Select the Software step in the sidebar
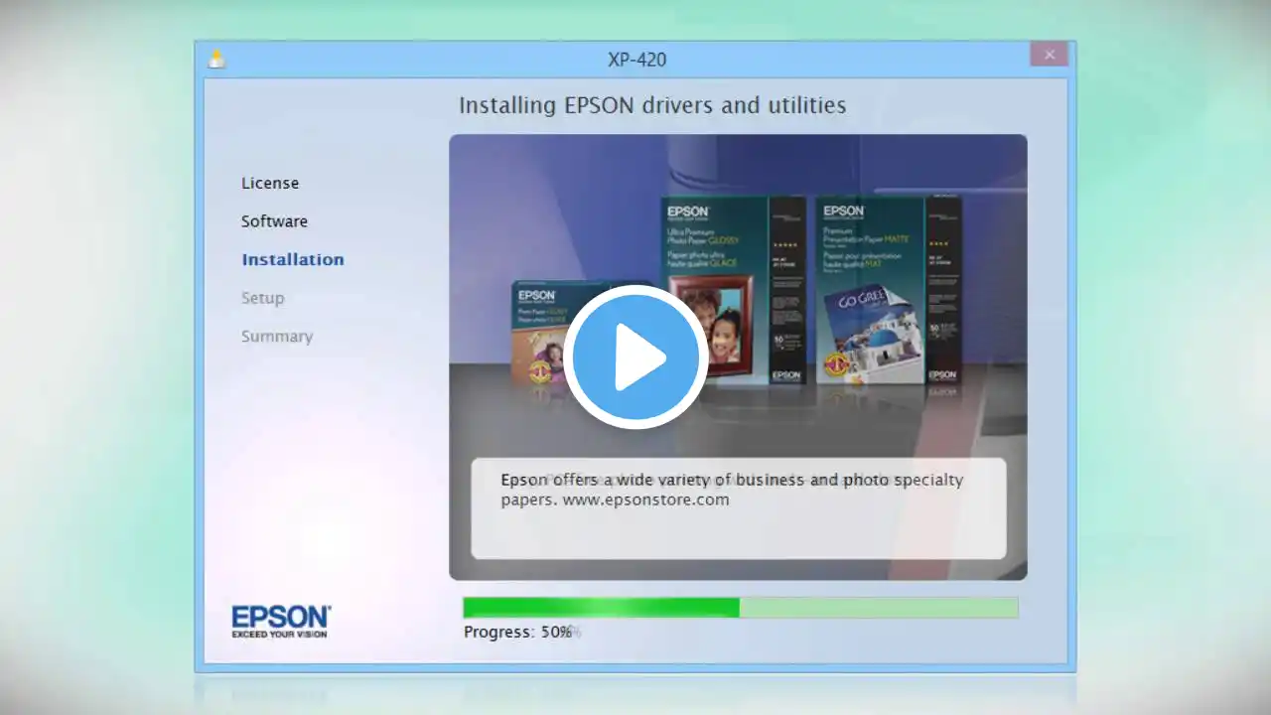The width and height of the screenshot is (1271, 715). pos(274,221)
